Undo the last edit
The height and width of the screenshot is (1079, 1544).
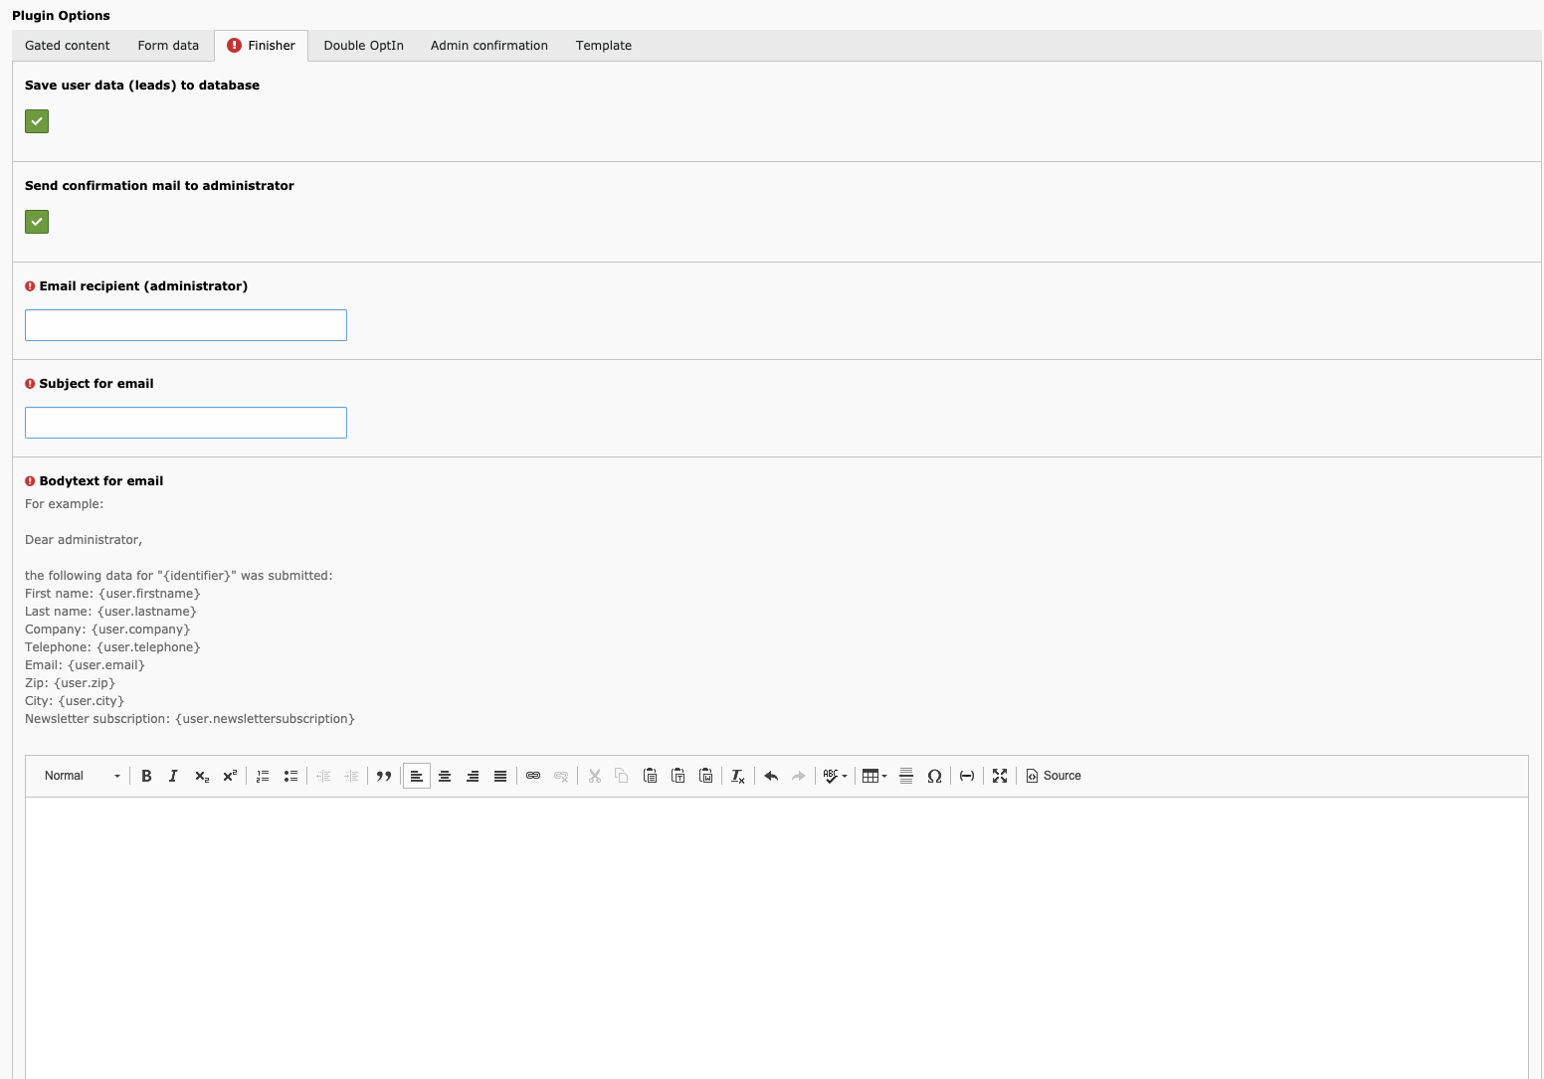pos(771,776)
